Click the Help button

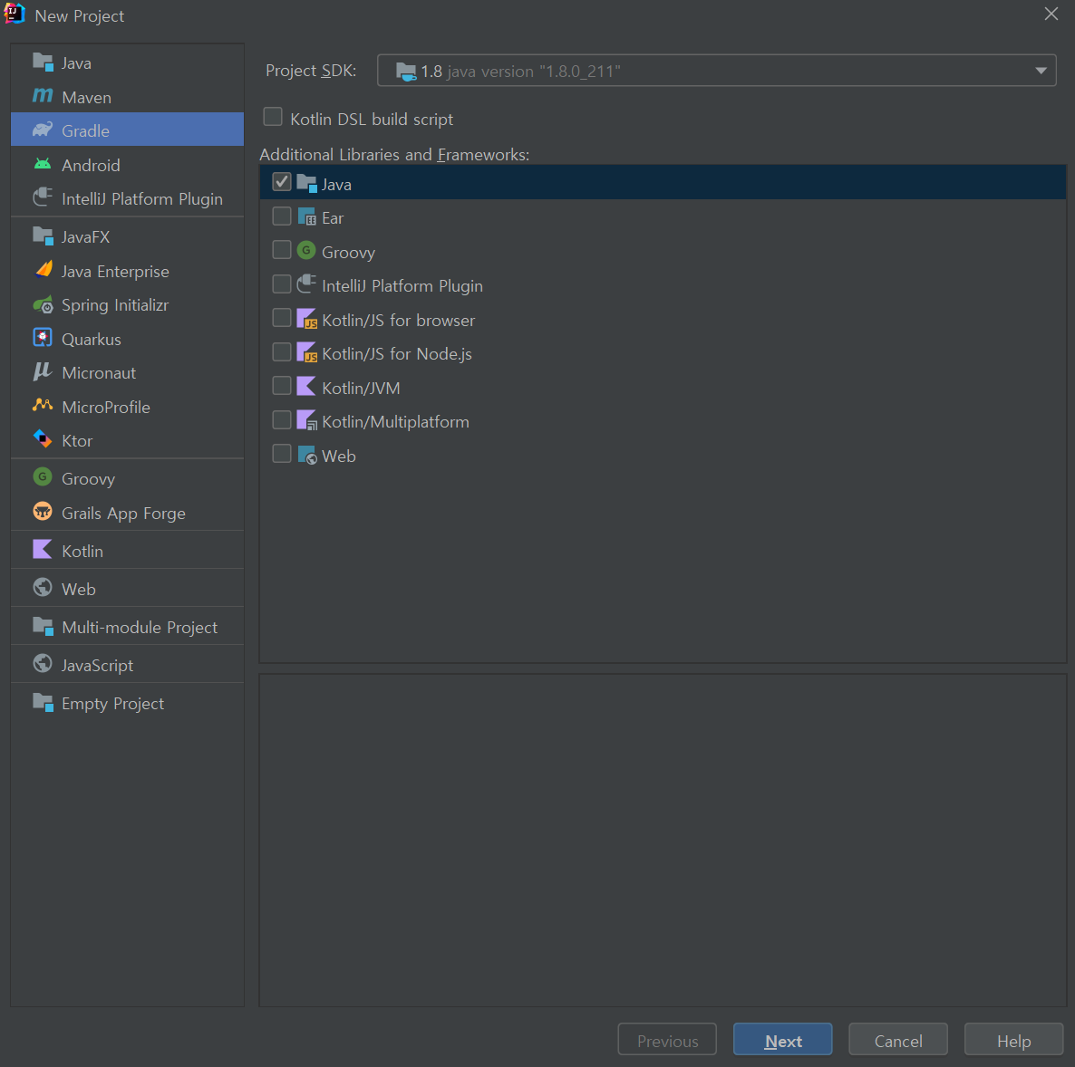coord(1013,1040)
